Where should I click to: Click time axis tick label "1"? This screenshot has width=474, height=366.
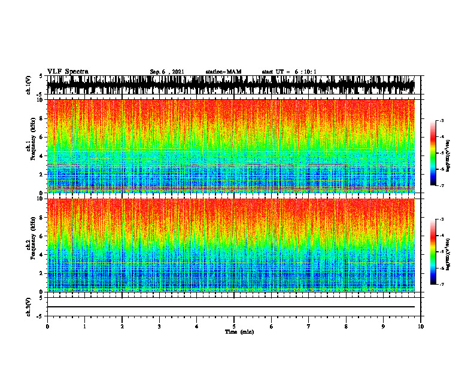tap(84, 327)
